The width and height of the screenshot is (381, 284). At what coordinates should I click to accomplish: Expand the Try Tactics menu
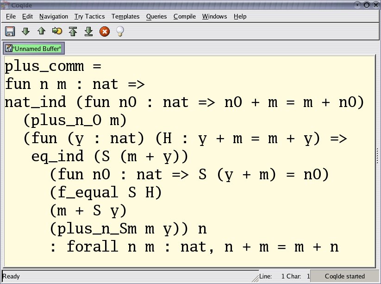pos(89,16)
